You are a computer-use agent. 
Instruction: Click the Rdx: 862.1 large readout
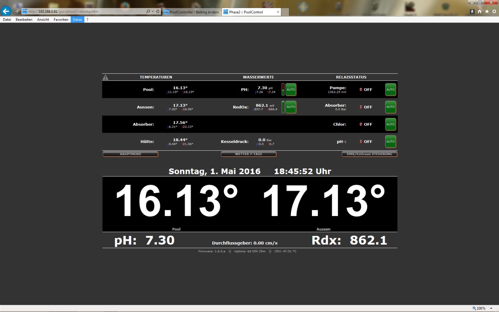349,241
